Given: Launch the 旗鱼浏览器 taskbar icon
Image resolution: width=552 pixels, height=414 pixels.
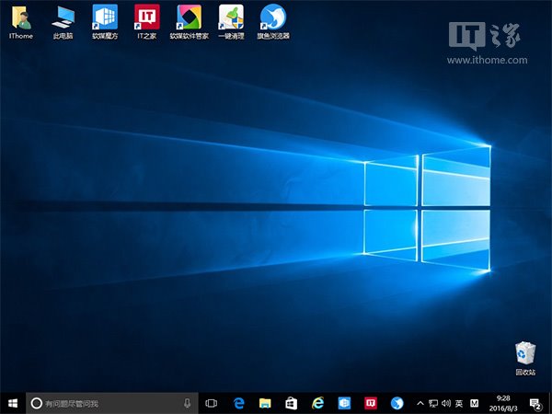Looking at the screenshot, I should [x=397, y=404].
